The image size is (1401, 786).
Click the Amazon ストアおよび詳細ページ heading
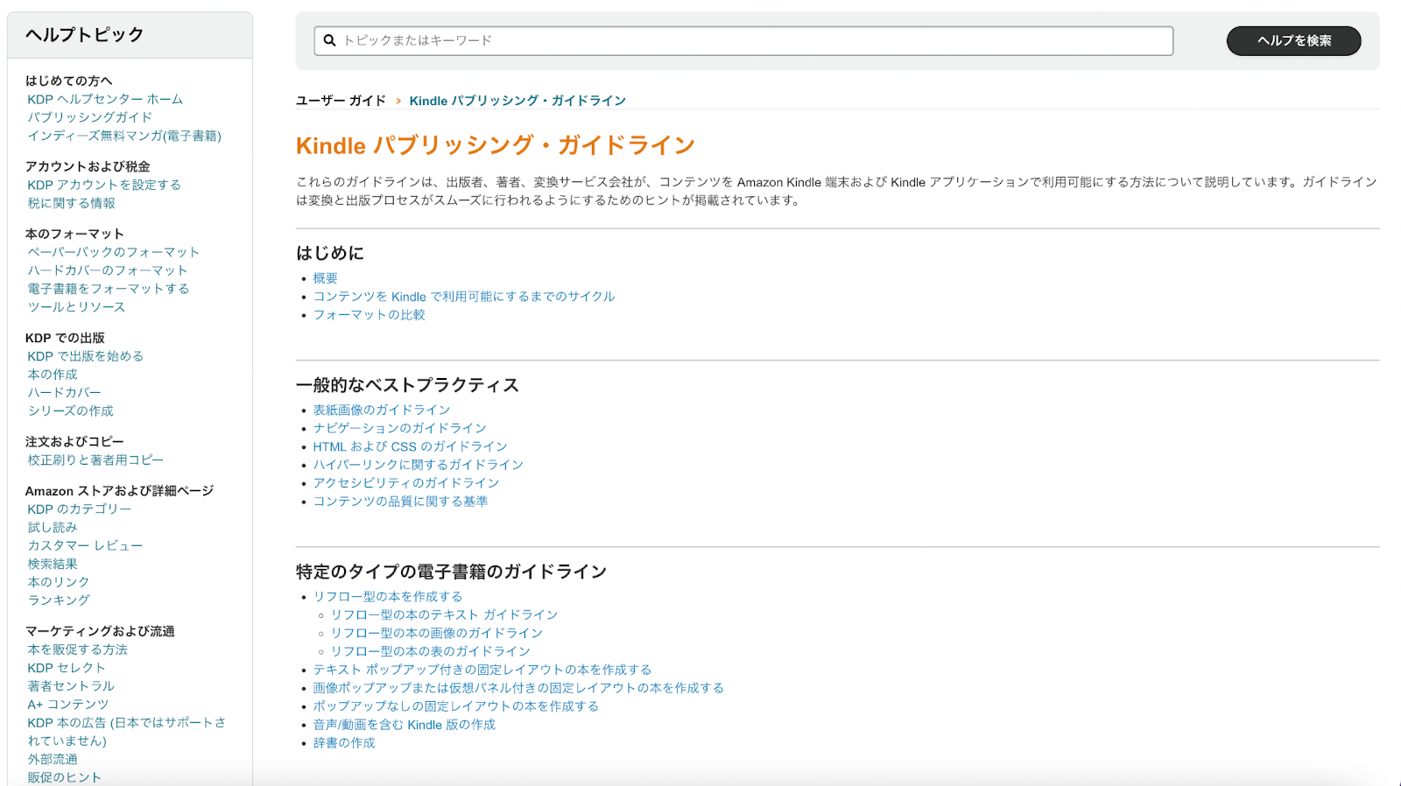120,491
